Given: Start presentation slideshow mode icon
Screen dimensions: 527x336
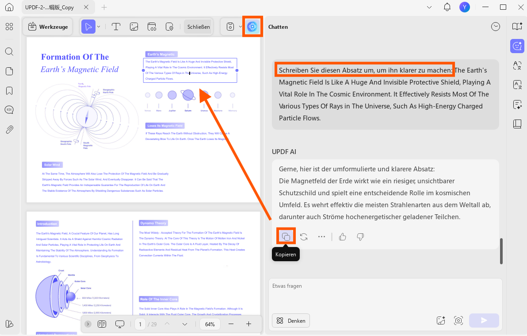Looking at the screenshot, I should (120, 324).
